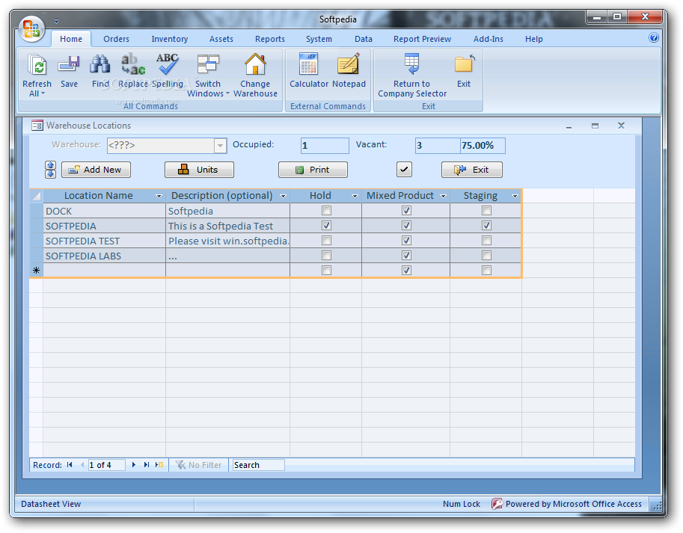The width and height of the screenshot is (683, 533).
Task: Toggle Staging checkbox for SOFTPEDIA row
Action: (x=486, y=225)
